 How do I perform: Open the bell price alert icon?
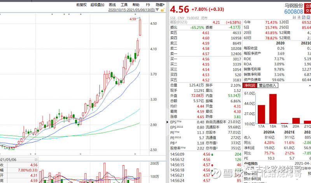309,18
